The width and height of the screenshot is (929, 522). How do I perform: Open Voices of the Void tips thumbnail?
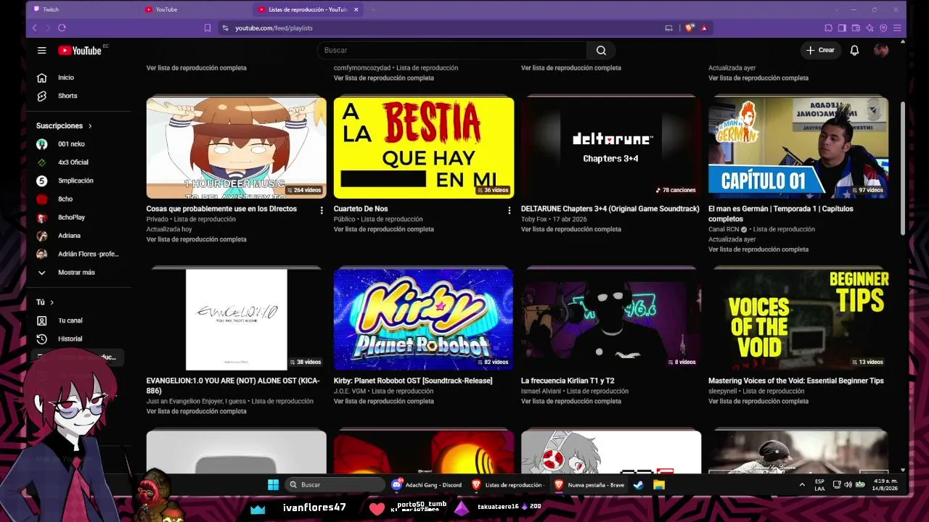pos(798,320)
